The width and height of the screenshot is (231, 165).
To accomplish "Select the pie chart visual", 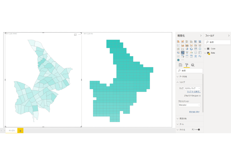I will 187,49.
